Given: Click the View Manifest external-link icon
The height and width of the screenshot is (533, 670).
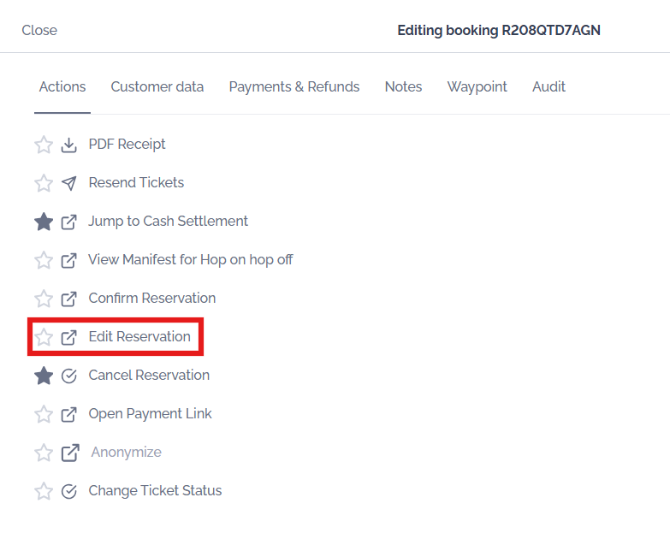Looking at the screenshot, I should click(68, 261).
